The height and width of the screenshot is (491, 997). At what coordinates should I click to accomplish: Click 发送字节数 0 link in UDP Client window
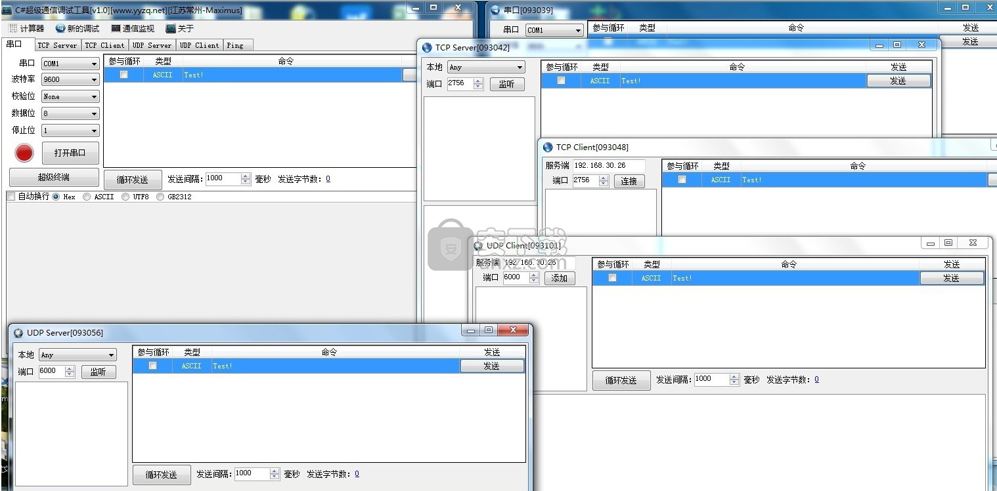816,379
